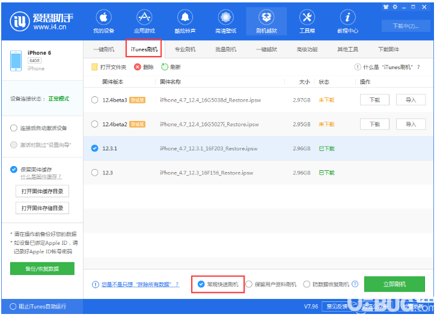Image resolution: width=437 pixels, height=317 pixels.
Task: Click file name iPhone_4.7_12.3.1_16F203_Restore.ipsw
Action: (x=209, y=149)
